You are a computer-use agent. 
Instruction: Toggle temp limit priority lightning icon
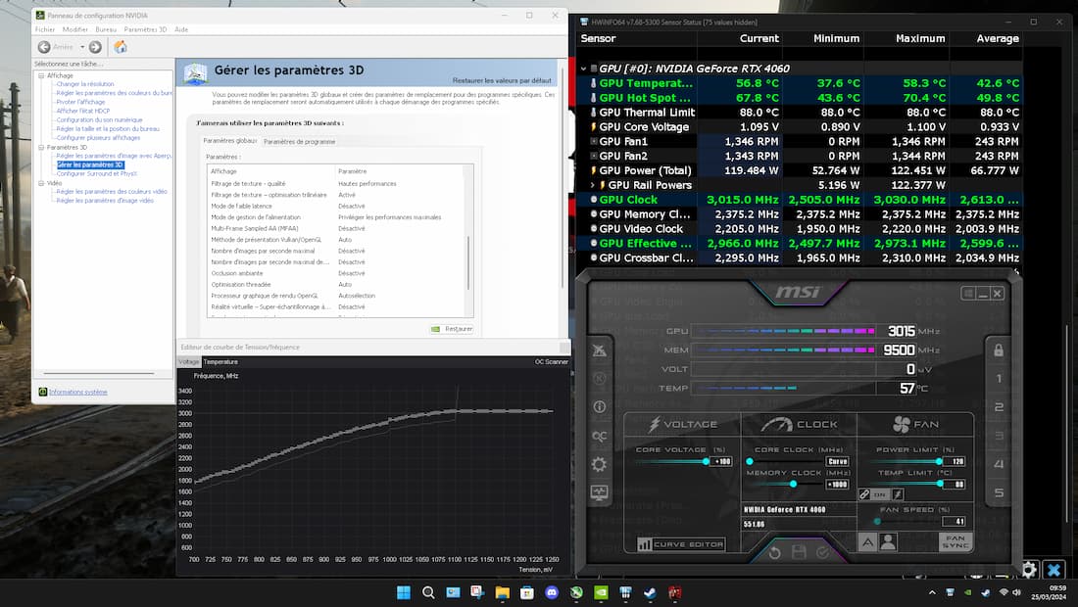tap(898, 494)
